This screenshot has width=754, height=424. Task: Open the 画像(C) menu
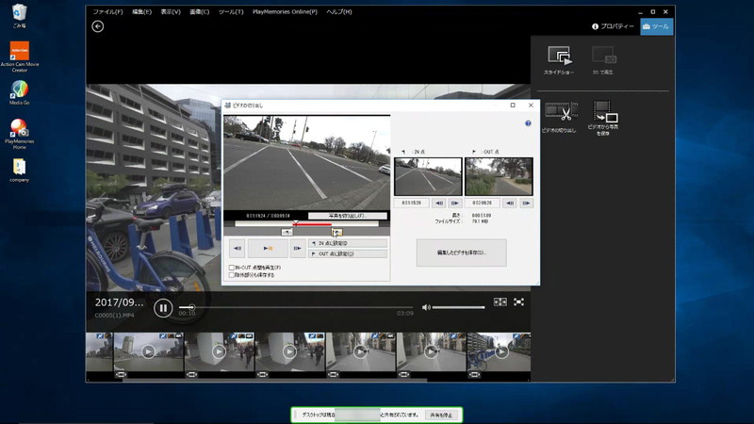200,11
